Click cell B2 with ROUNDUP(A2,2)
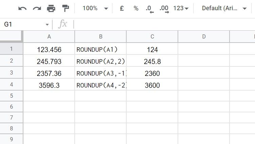 [101, 62]
